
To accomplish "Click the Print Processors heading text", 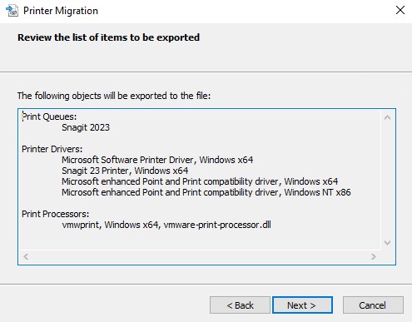I will coord(56,214).
